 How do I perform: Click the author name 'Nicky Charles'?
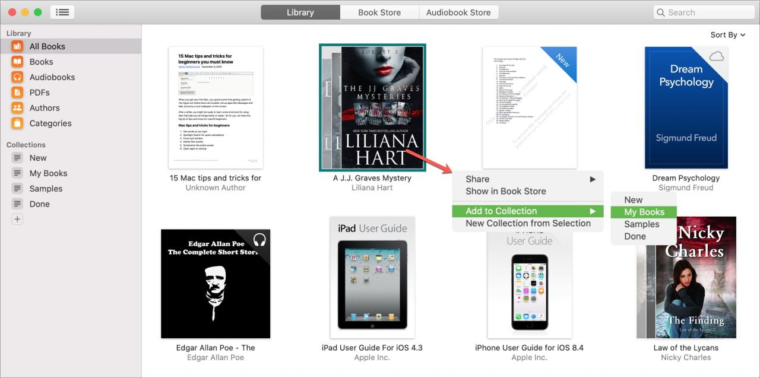[x=686, y=357]
